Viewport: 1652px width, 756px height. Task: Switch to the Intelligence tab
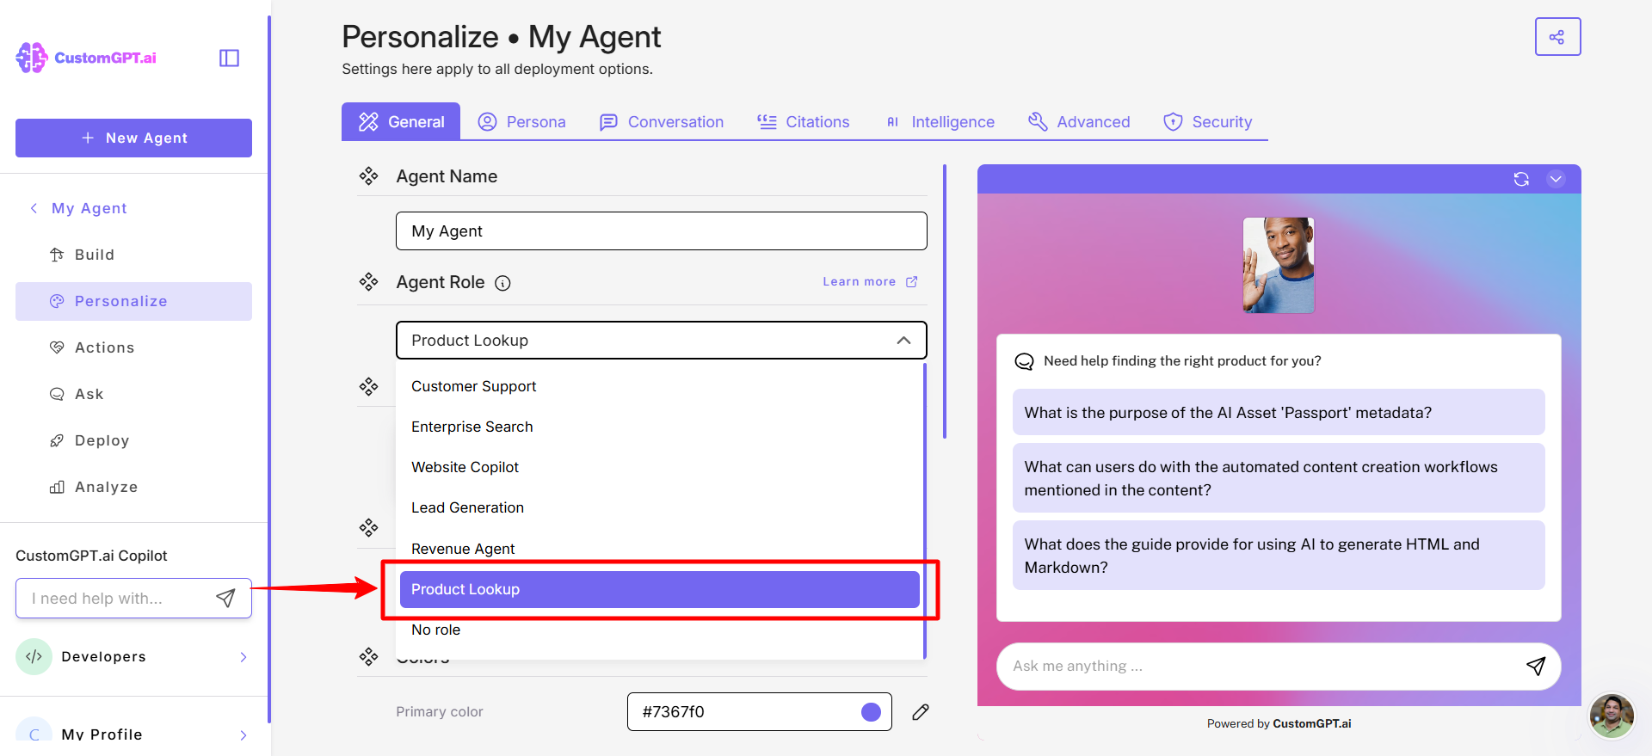coord(940,121)
